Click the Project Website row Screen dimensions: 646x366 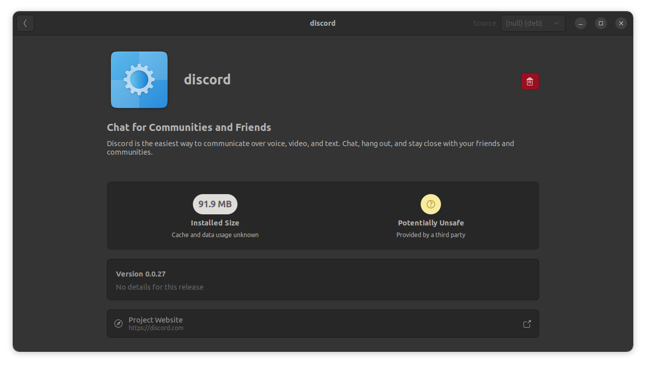point(322,324)
